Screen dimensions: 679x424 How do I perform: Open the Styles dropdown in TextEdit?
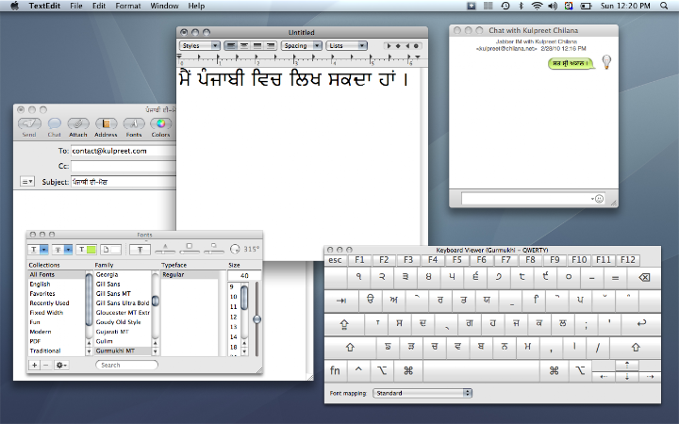200,45
